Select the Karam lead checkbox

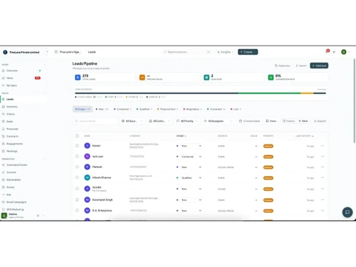point(77,145)
